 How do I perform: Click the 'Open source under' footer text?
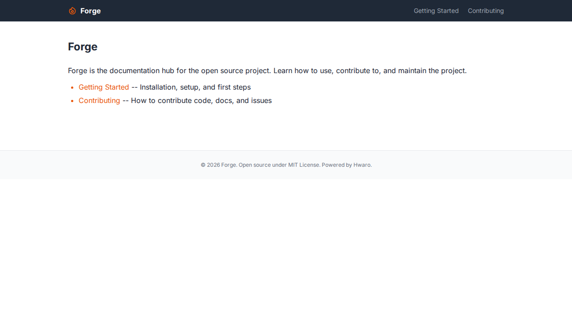click(x=262, y=165)
